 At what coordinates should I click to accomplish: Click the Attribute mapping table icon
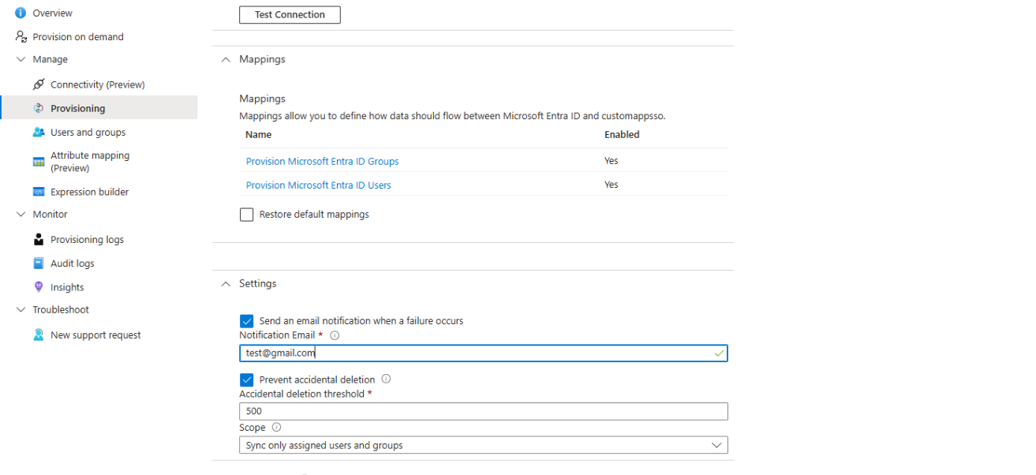(39, 162)
